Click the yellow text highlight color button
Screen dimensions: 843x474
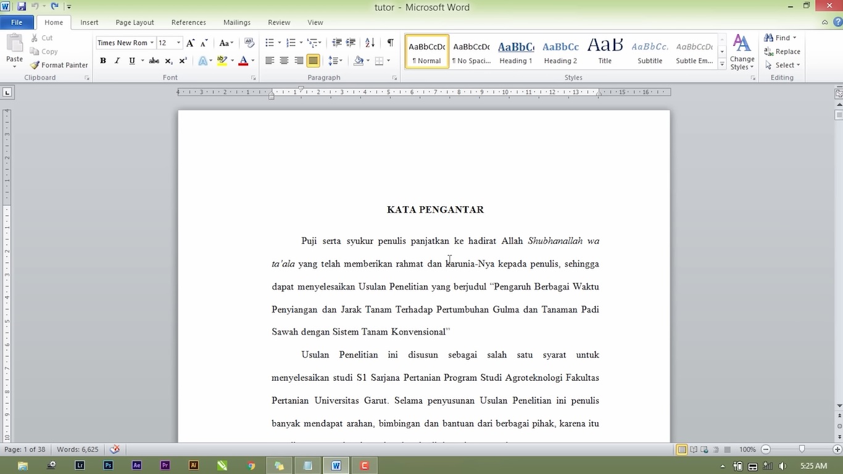point(222,60)
